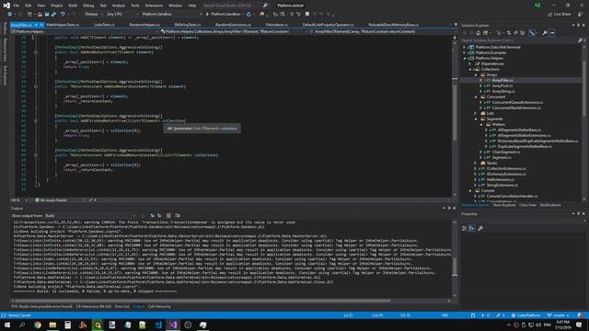Click the Categorized icon in Properties panel
The image size is (589, 331).
464,228
